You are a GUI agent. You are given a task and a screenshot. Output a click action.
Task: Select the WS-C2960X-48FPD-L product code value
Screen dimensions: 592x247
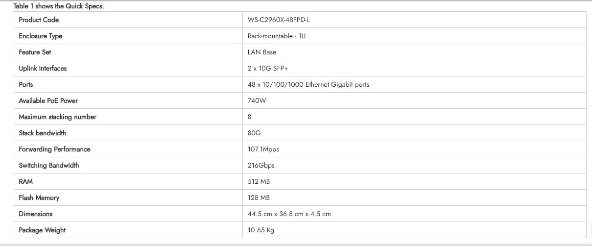click(x=279, y=20)
